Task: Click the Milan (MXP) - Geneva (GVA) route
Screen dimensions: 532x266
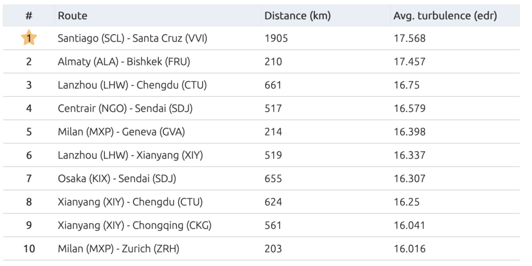Action: pyautogui.click(x=122, y=132)
